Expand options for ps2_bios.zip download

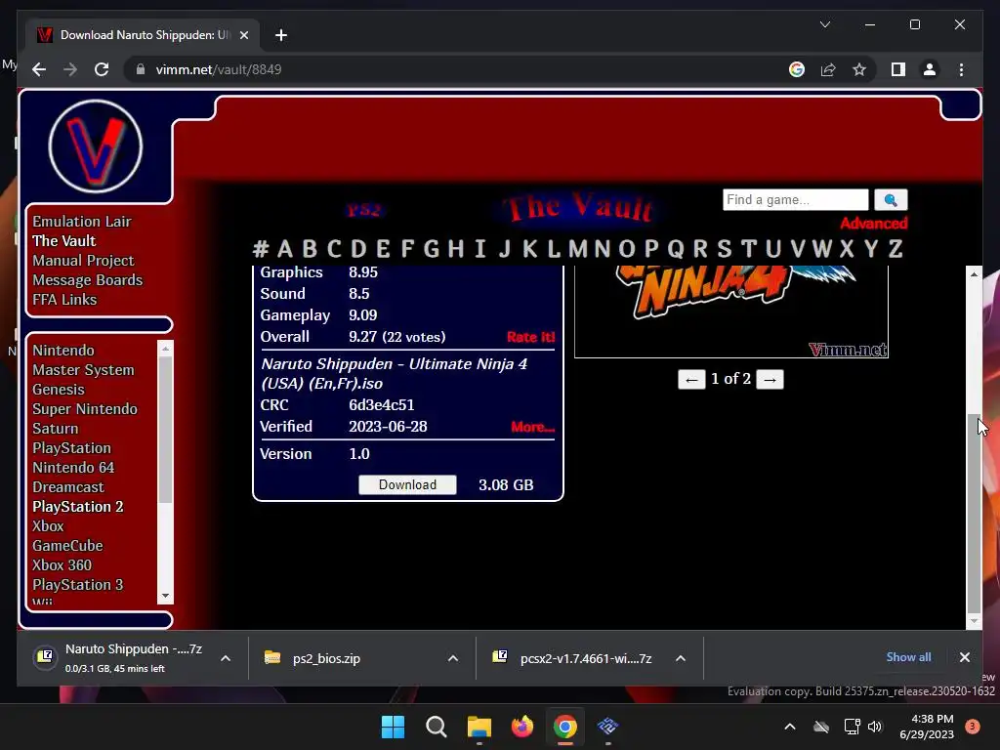coord(453,658)
